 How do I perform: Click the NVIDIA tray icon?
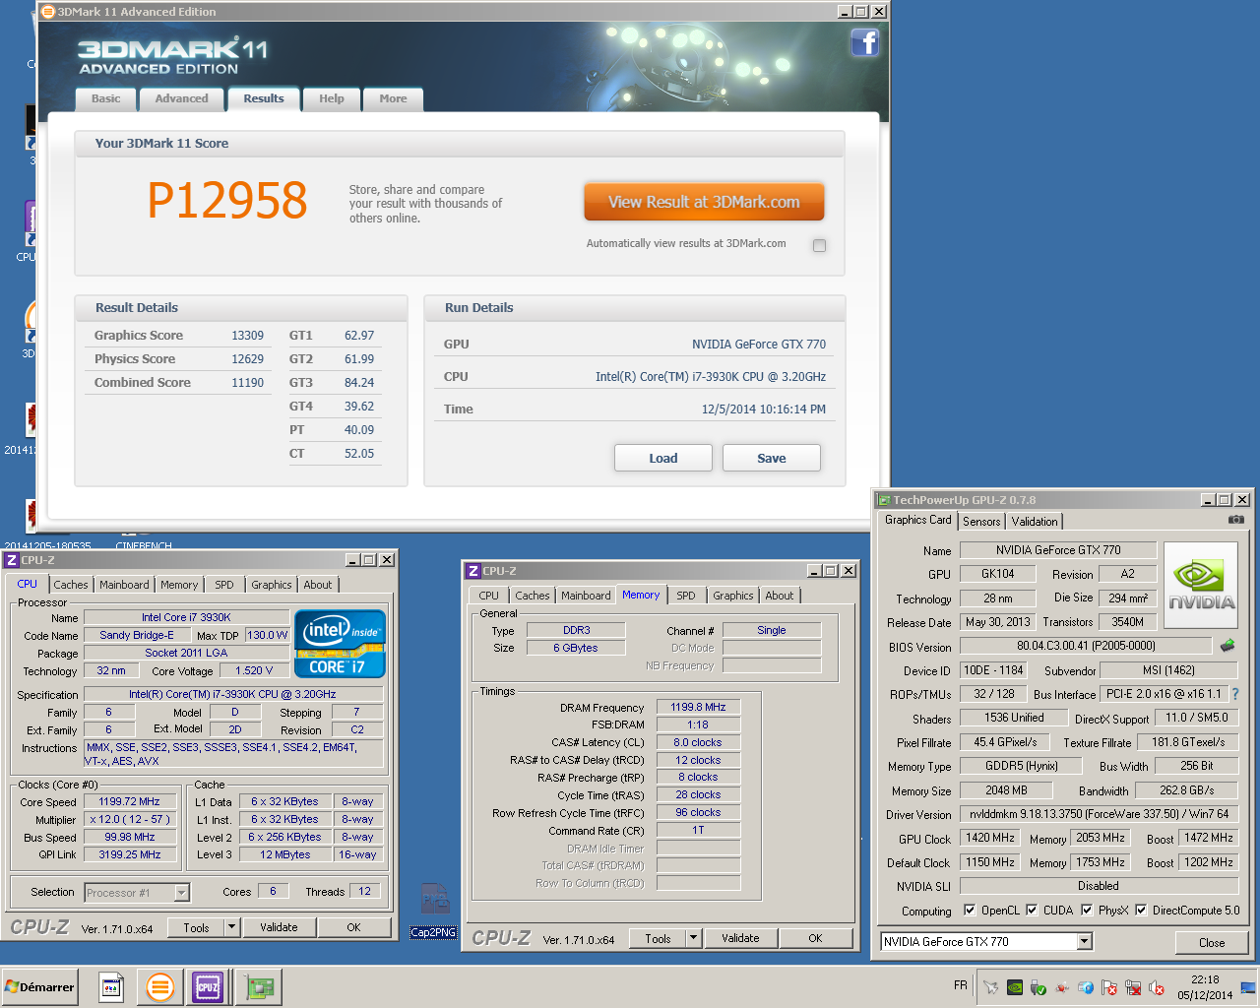pyautogui.click(x=1014, y=987)
